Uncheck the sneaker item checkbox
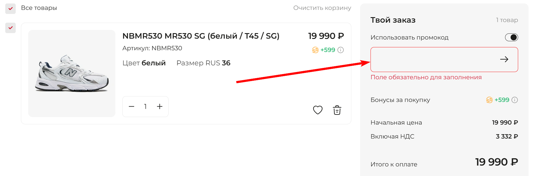This screenshot has width=535, height=176. 10,28
